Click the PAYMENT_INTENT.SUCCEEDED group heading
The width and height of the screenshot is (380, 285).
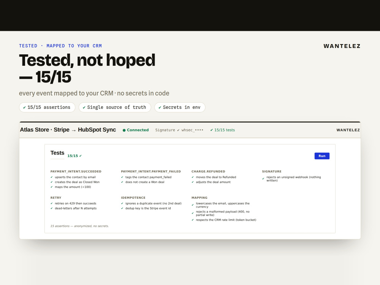click(x=76, y=171)
